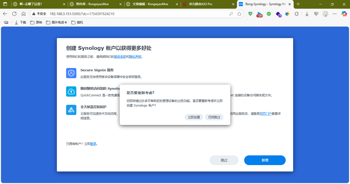
Task: Switch to the 华为路由AX3 Pro tab
Action: tap(209, 4)
